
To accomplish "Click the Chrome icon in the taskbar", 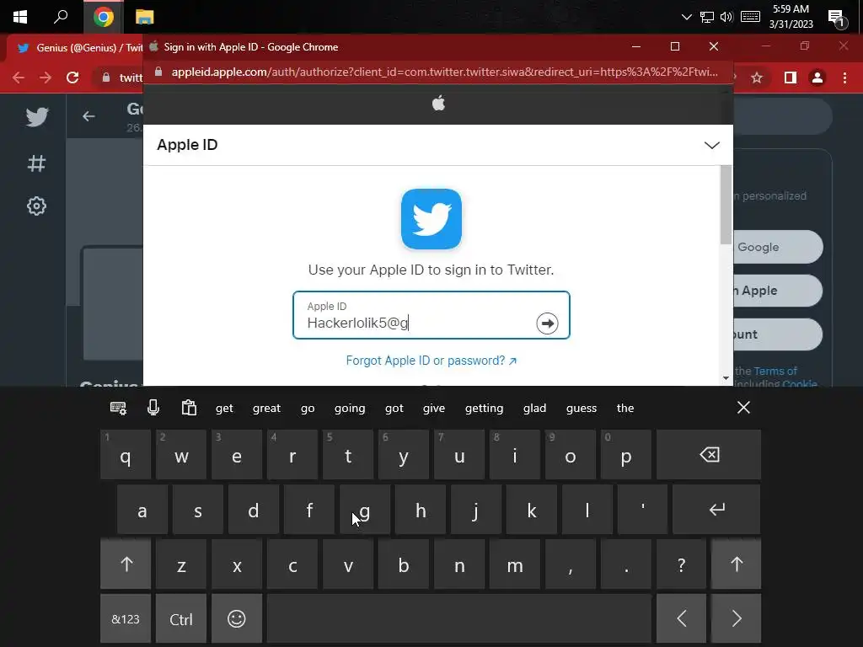I will (x=103, y=17).
